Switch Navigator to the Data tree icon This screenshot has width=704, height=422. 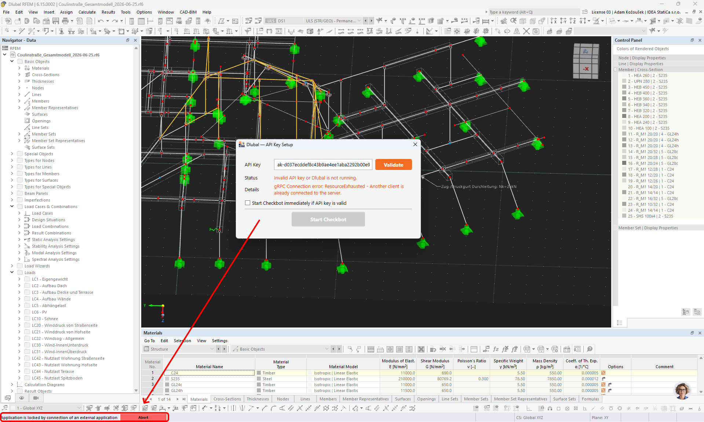(7, 398)
